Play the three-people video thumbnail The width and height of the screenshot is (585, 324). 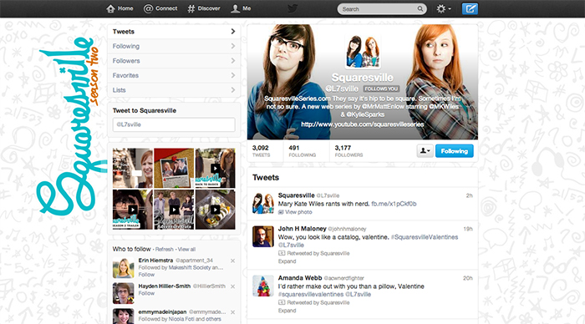(x=174, y=209)
